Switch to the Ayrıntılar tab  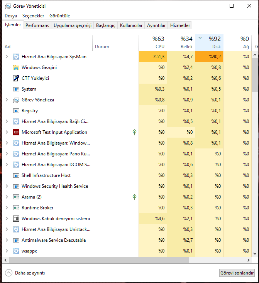(156, 25)
